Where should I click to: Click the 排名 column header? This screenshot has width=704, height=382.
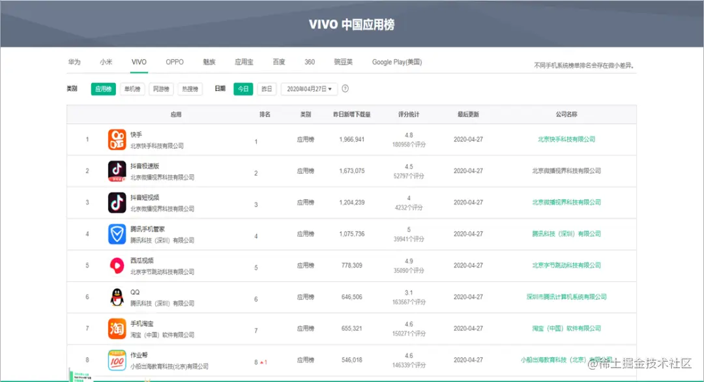[265, 115]
